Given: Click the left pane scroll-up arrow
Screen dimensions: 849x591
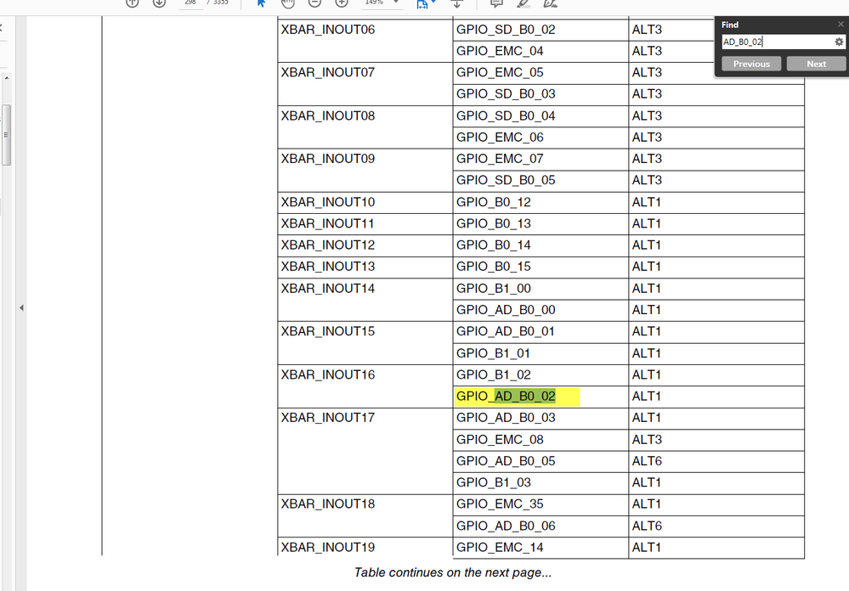Looking at the screenshot, I should pos(7,78).
